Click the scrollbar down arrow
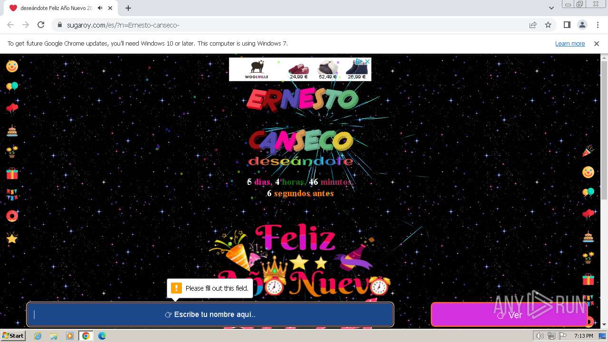Image resolution: width=608 pixels, height=342 pixels. coord(604,324)
